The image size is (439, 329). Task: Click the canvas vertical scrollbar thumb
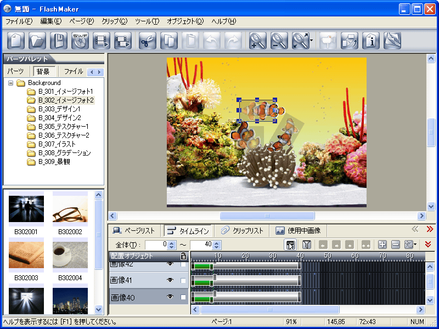(x=431, y=133)
